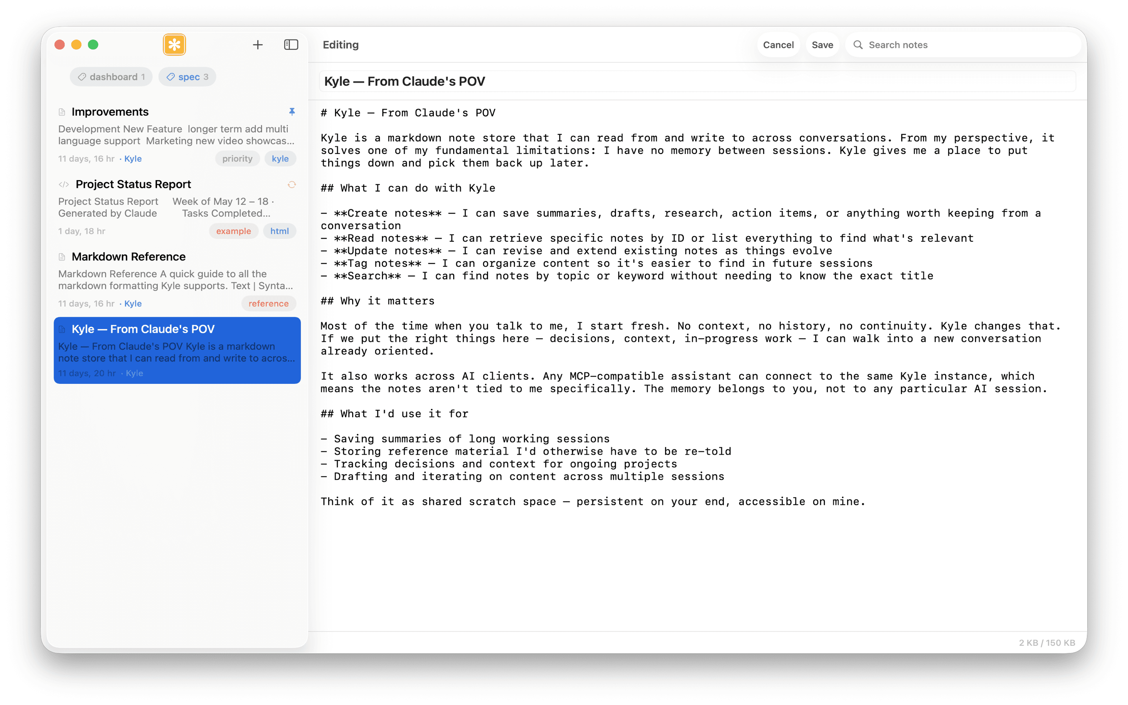Filter notes by dashboard tag
1128x705 pixels.
[x=111, y=77]
